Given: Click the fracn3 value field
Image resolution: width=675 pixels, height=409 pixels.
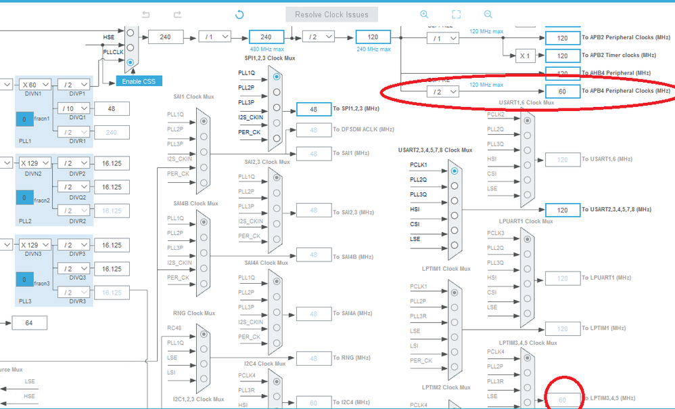Looking at the screenshot, I should point(24,280).
